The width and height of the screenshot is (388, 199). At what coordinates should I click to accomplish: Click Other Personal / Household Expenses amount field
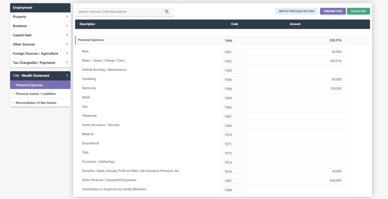click(295, 180)
